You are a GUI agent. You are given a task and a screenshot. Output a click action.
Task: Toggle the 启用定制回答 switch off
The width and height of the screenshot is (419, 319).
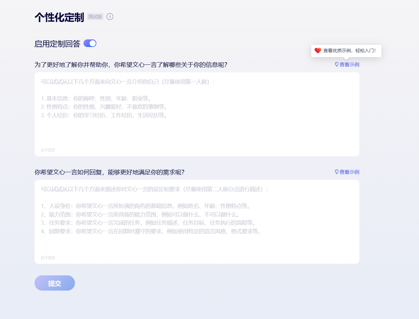coord(90,43)
